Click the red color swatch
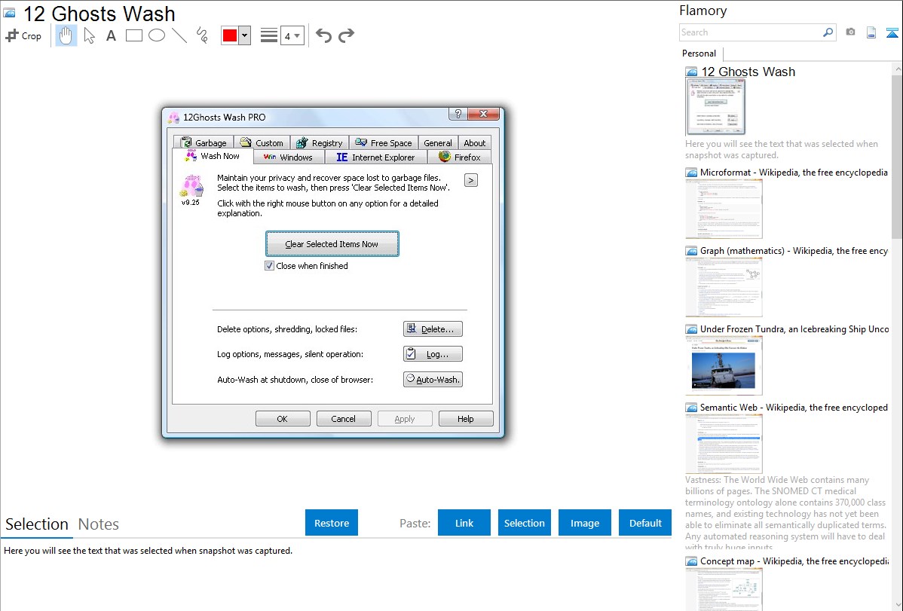Viewport: 903px width, 611px height. tap(230, 35)
